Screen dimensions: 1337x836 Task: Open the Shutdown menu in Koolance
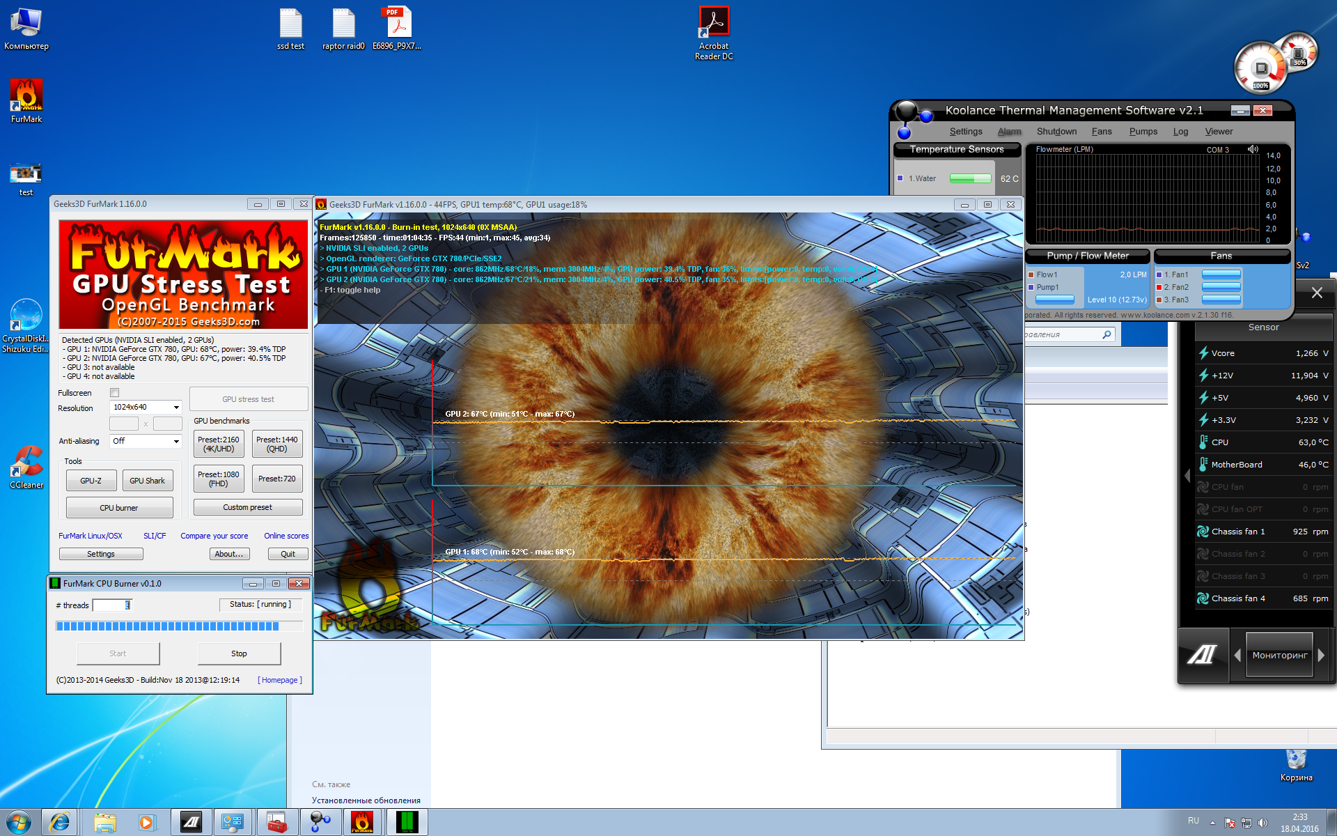1056,132
